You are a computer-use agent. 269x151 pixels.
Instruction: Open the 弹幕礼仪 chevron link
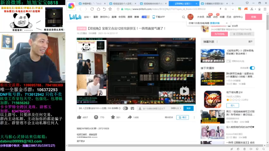176,108
